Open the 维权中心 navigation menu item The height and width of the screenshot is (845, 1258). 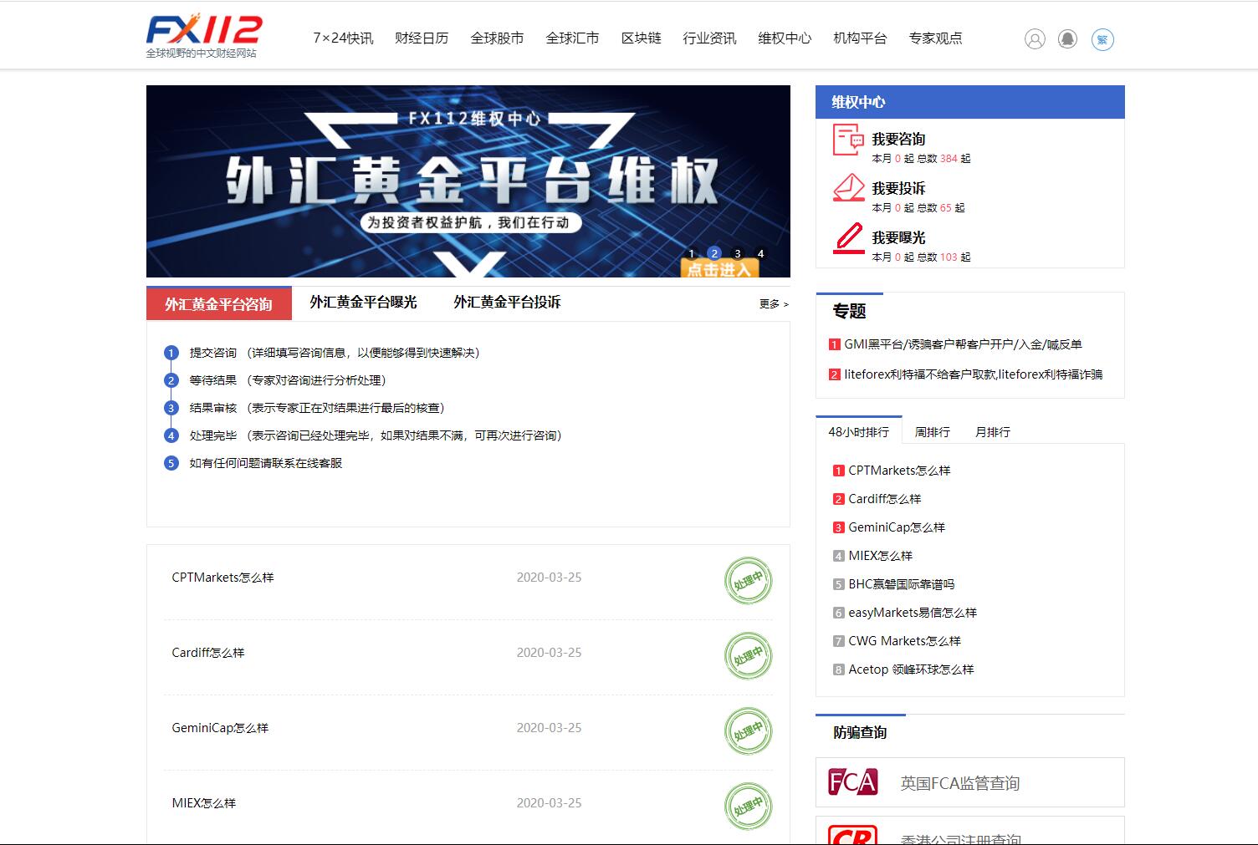[x=784, y=38]
